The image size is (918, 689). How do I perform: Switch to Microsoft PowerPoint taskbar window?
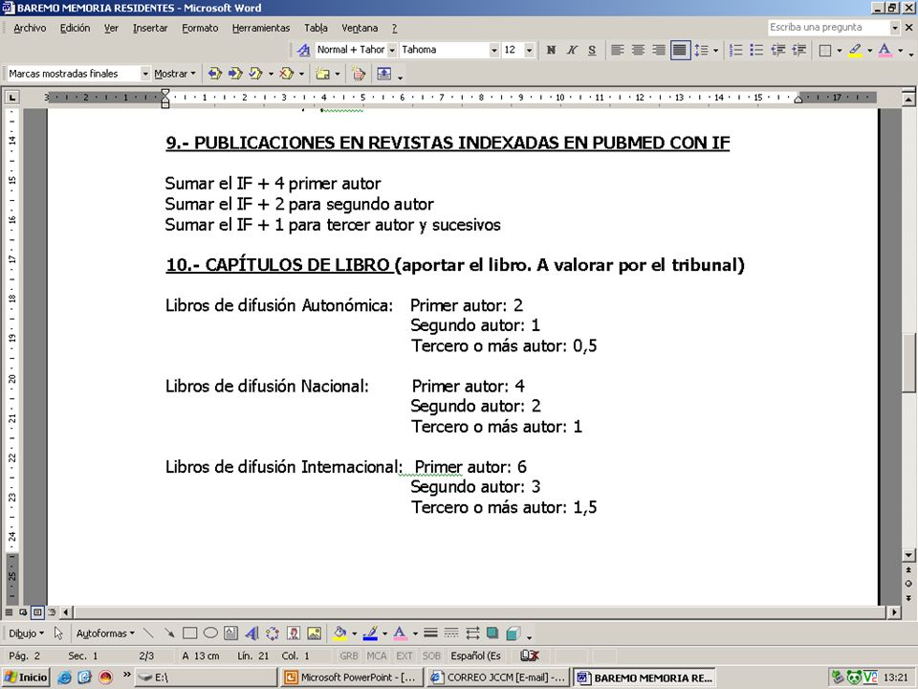(351, 678)
